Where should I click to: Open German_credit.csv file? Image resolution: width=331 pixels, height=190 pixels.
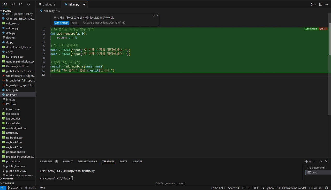(x=18, y=66)
